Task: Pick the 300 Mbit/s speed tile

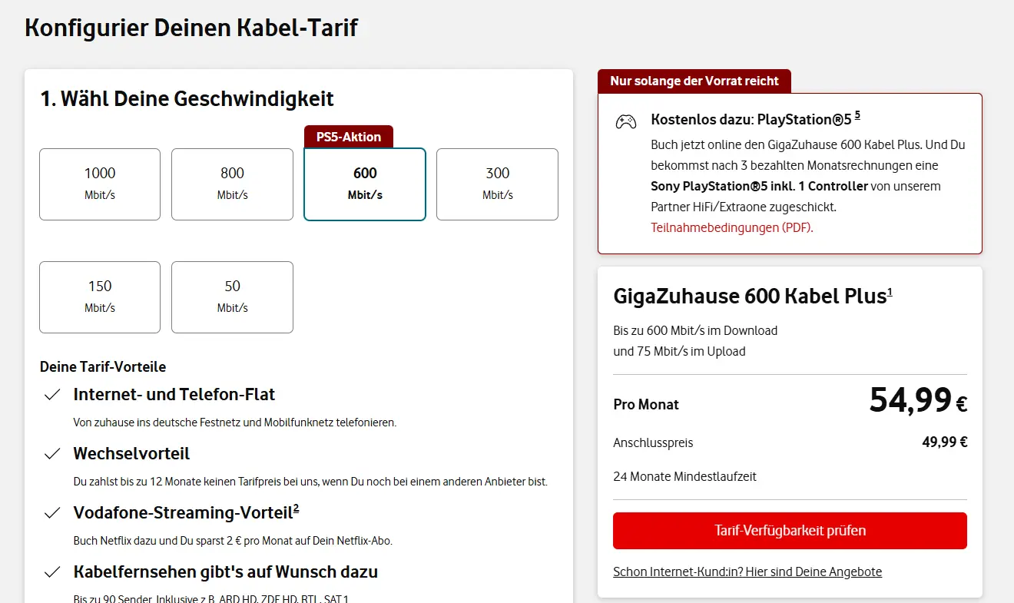Action: tap(497, 184)
